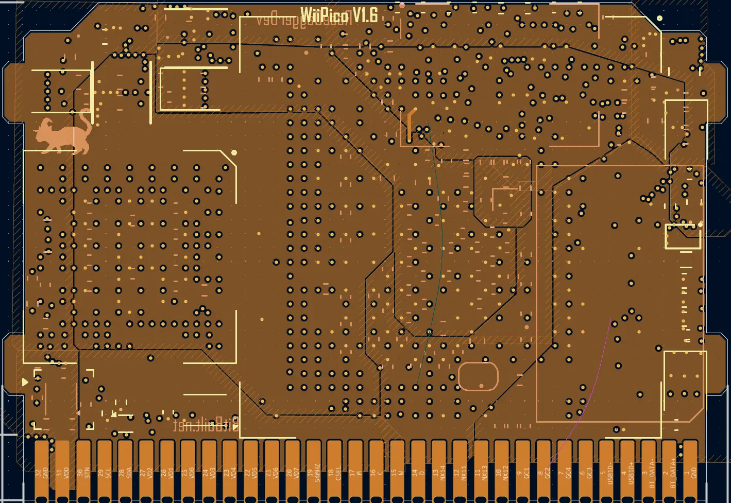This screenshot has height=503, width=731.
Task: Click the rounded oval outline on the board
Action: [478, 376]
